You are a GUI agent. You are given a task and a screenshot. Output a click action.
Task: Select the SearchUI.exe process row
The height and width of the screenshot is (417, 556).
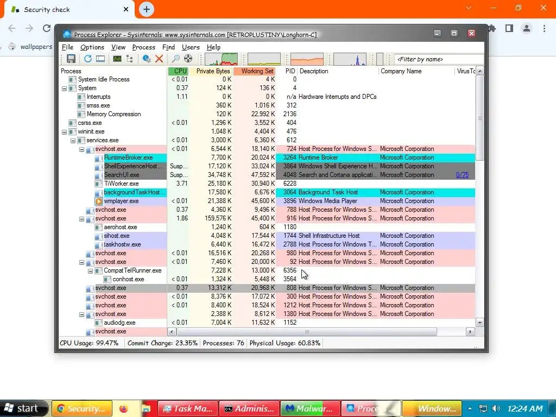(x=267, y=175)
